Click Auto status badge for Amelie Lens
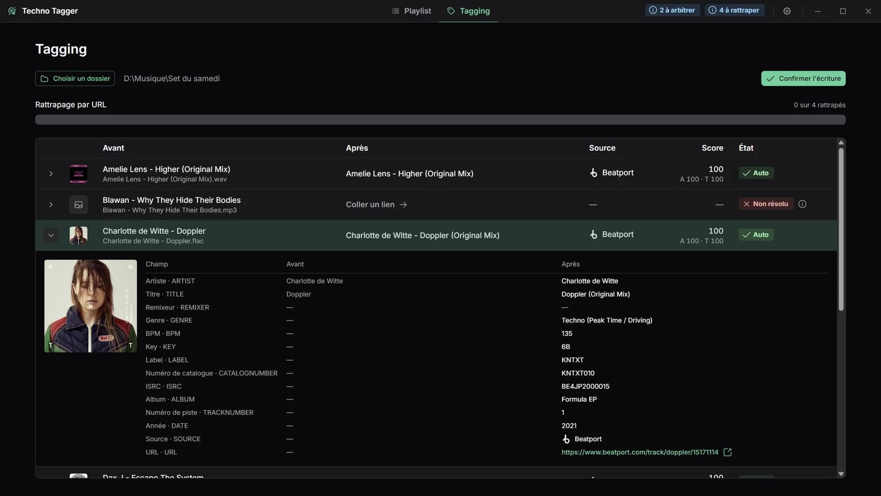This screenshot has height=496, width=881. (x=756, y=173)
